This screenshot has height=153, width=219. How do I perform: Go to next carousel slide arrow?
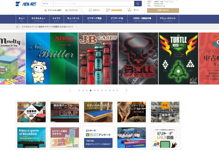pyautogui.click(x=127, y=90)
